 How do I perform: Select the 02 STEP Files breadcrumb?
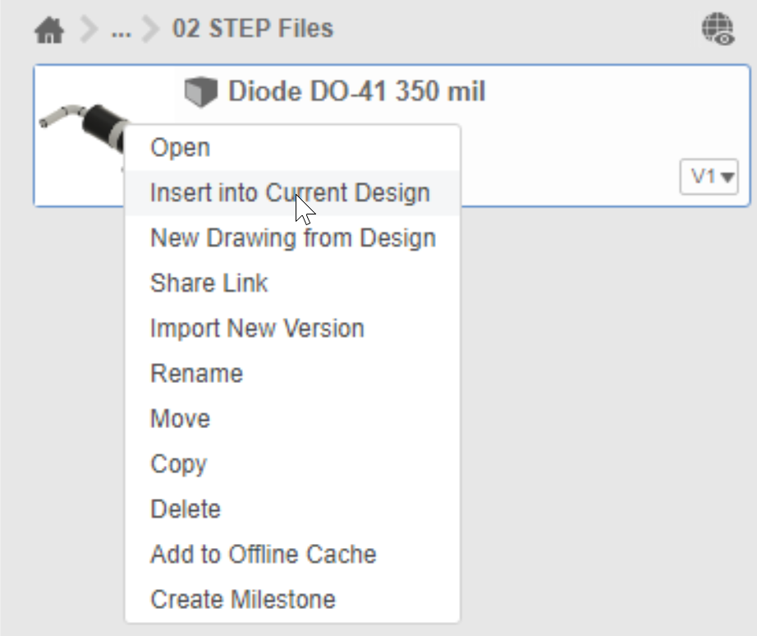coord(252,29)
